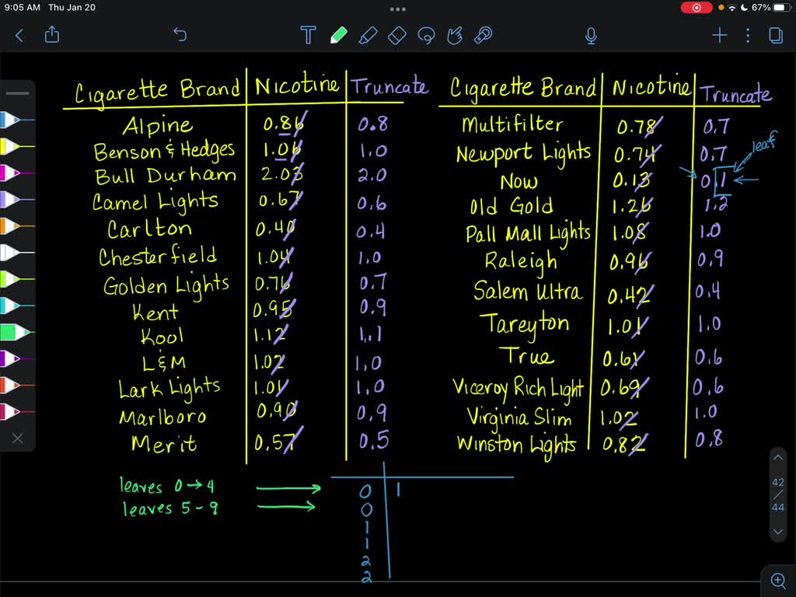Tap the microphone recording icon
This screenshot has width=796, height=597.
point(591,36)
